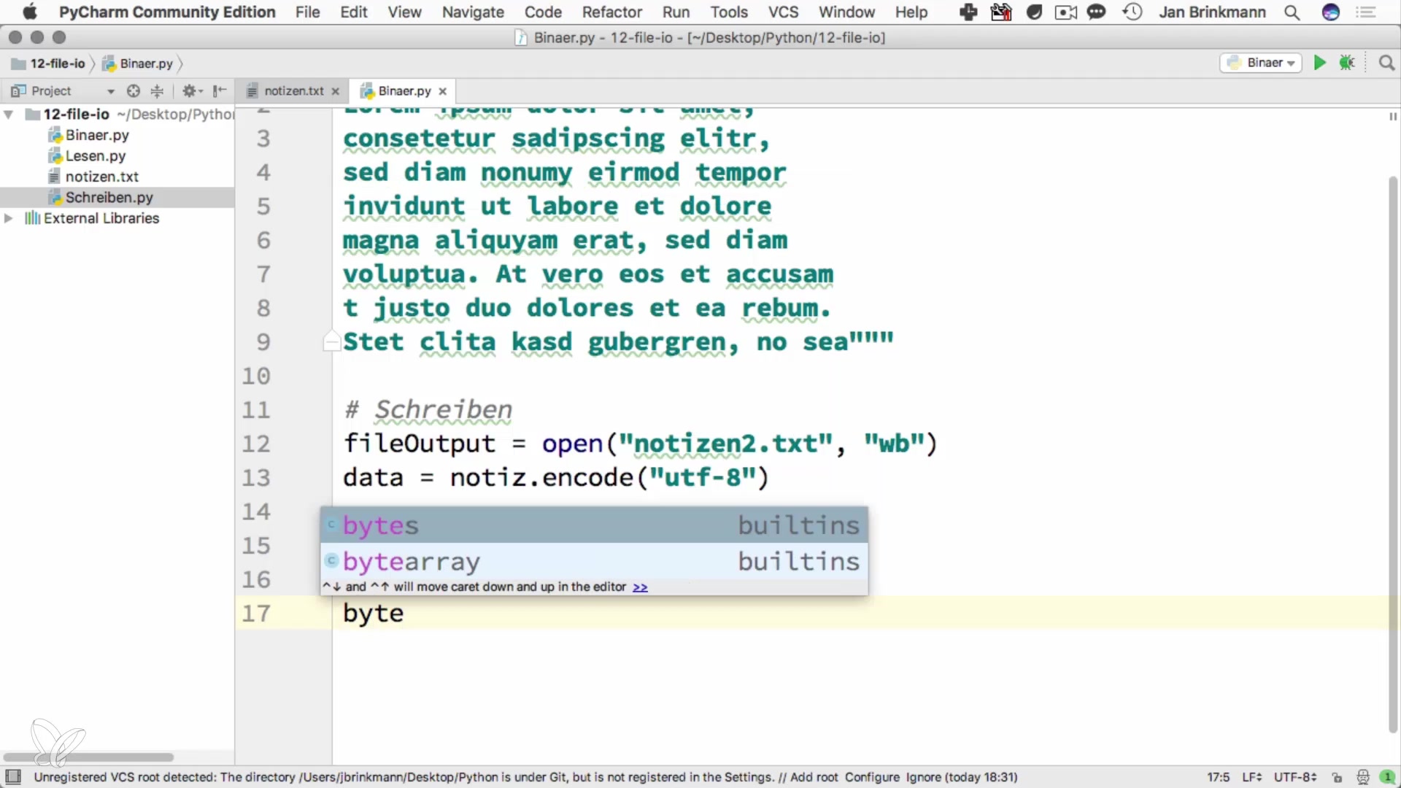Click the green Run button
Viewport: 1401px width, 788px height.
coord(1319,63)
